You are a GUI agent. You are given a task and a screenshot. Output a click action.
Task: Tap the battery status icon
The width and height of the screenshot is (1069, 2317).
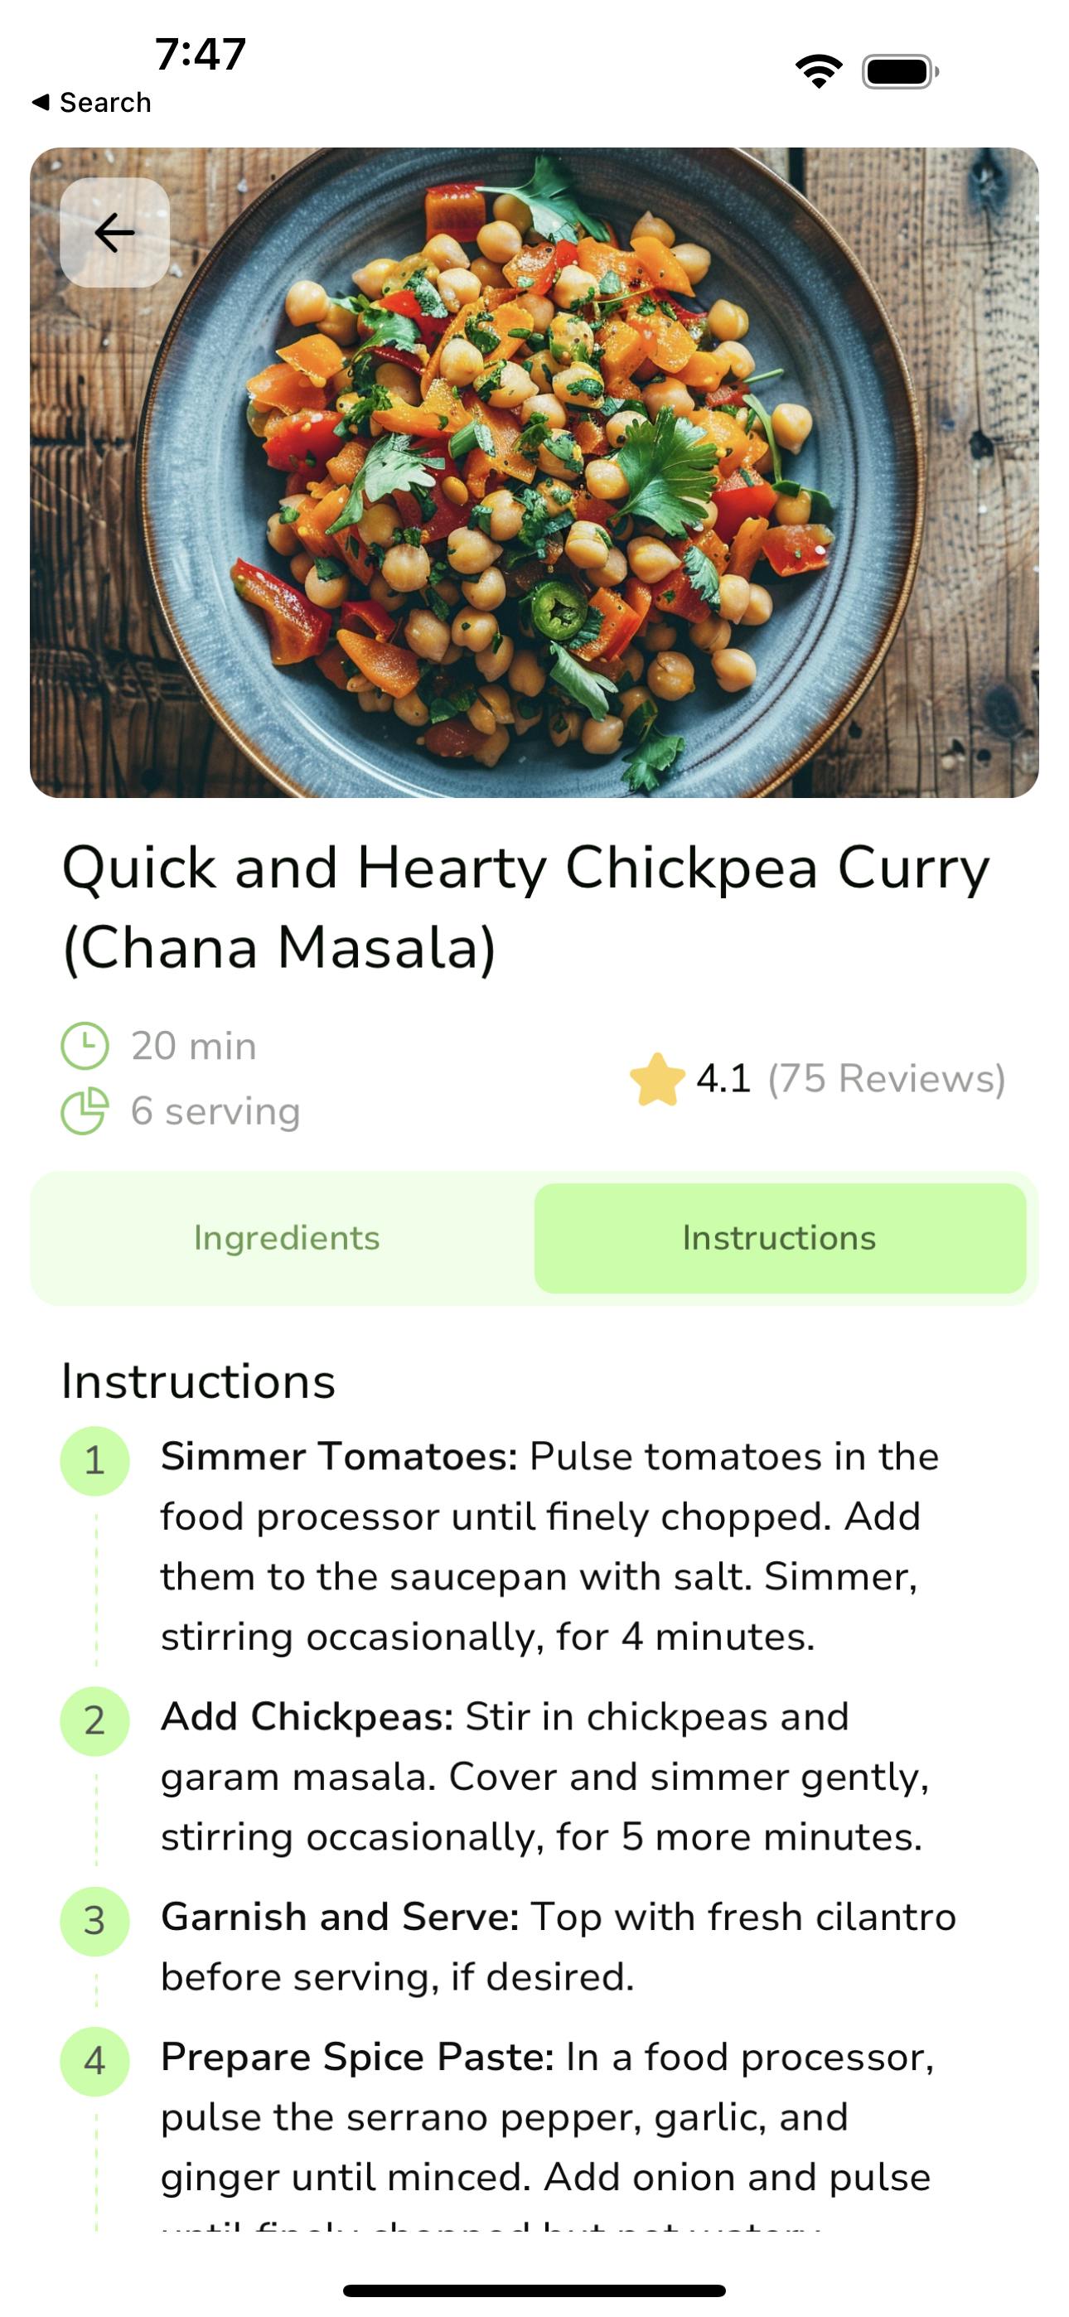pyautogui.click(x=900, y=72)
